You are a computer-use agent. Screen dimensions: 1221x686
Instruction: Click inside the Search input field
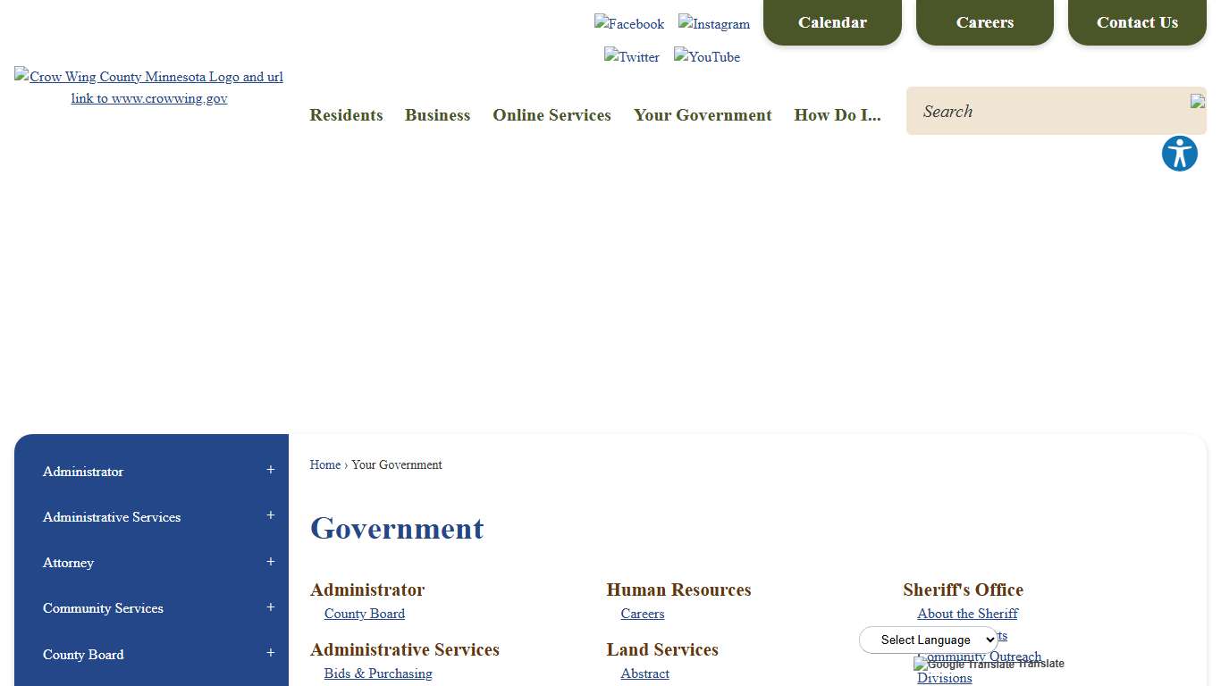coord(1028,111)
